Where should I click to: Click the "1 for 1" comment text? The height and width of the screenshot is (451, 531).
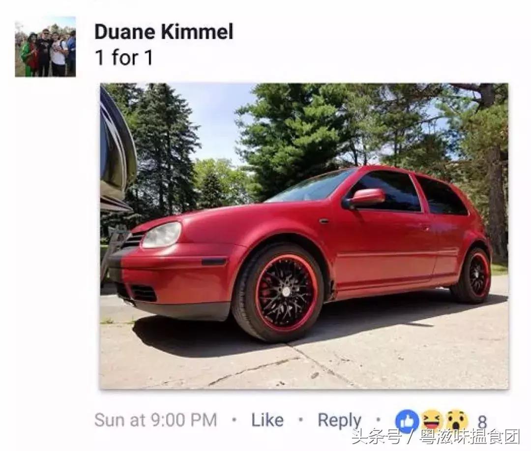(x=124, y=57)
